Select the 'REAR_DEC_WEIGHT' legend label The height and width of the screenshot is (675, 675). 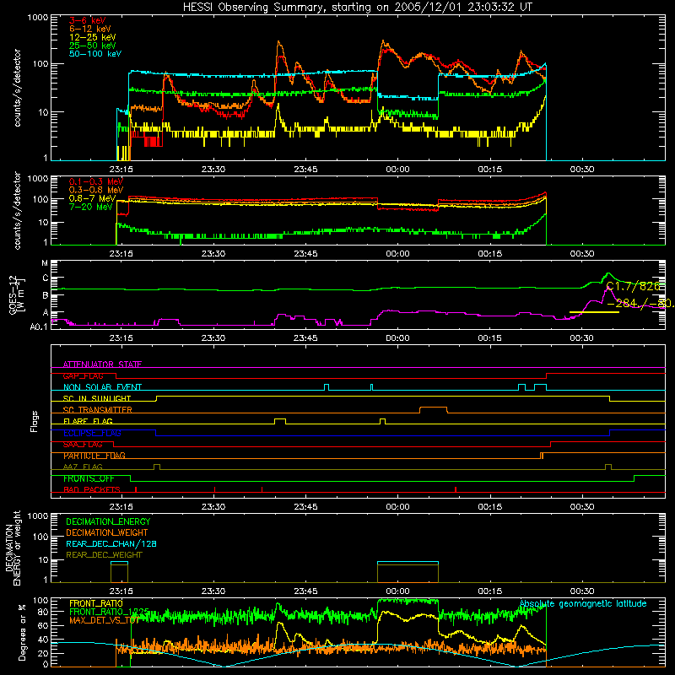coord(104,555)
